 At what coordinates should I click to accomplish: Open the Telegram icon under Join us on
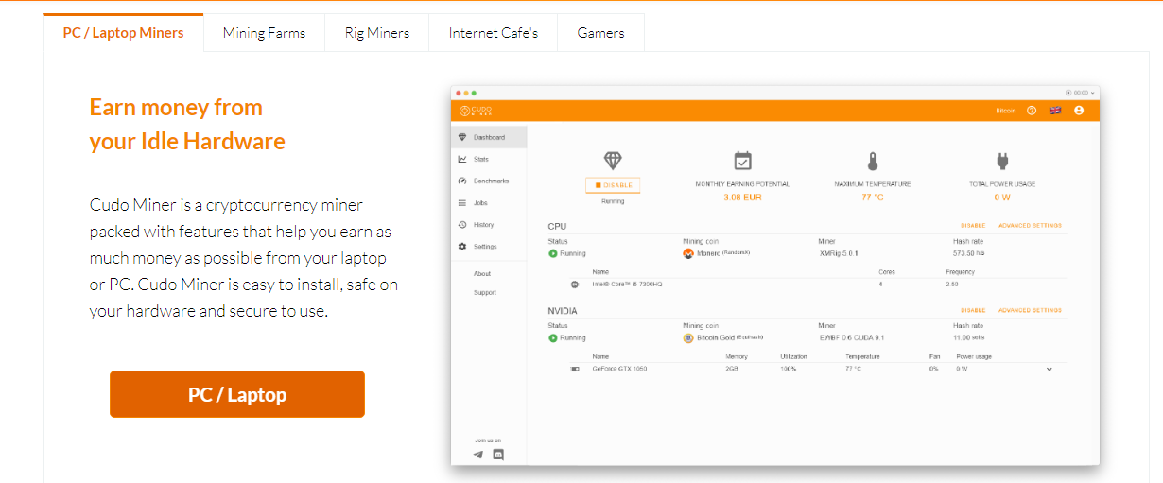pos(478,455)
